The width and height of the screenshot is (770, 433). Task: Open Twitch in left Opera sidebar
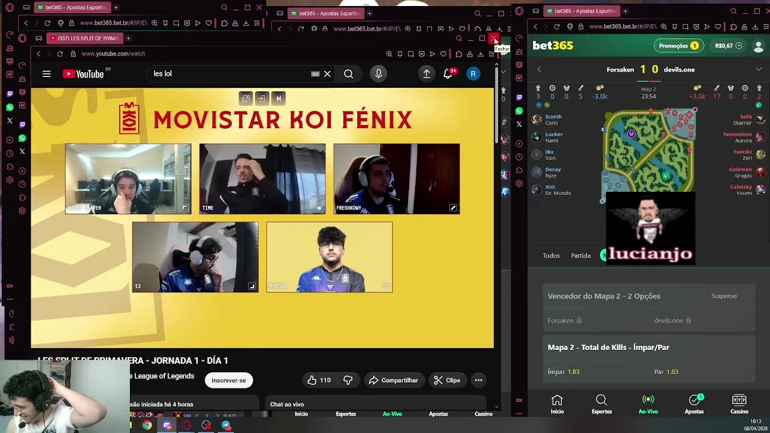10,94
